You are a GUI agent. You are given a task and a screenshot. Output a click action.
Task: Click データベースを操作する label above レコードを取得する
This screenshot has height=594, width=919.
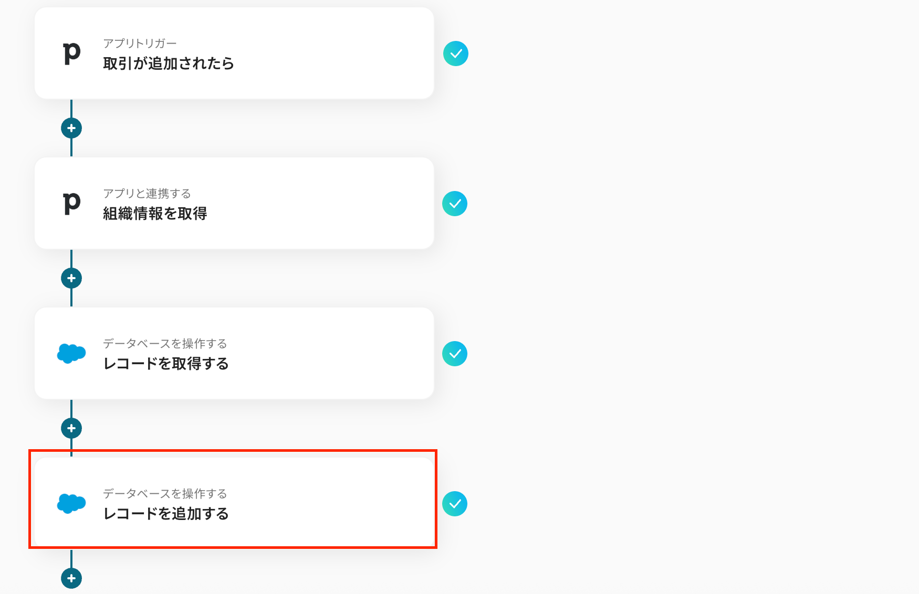pyautogui.click(x=165, y=344)
